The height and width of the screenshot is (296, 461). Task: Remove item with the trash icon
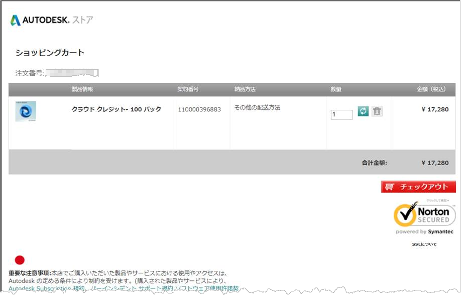377,111
